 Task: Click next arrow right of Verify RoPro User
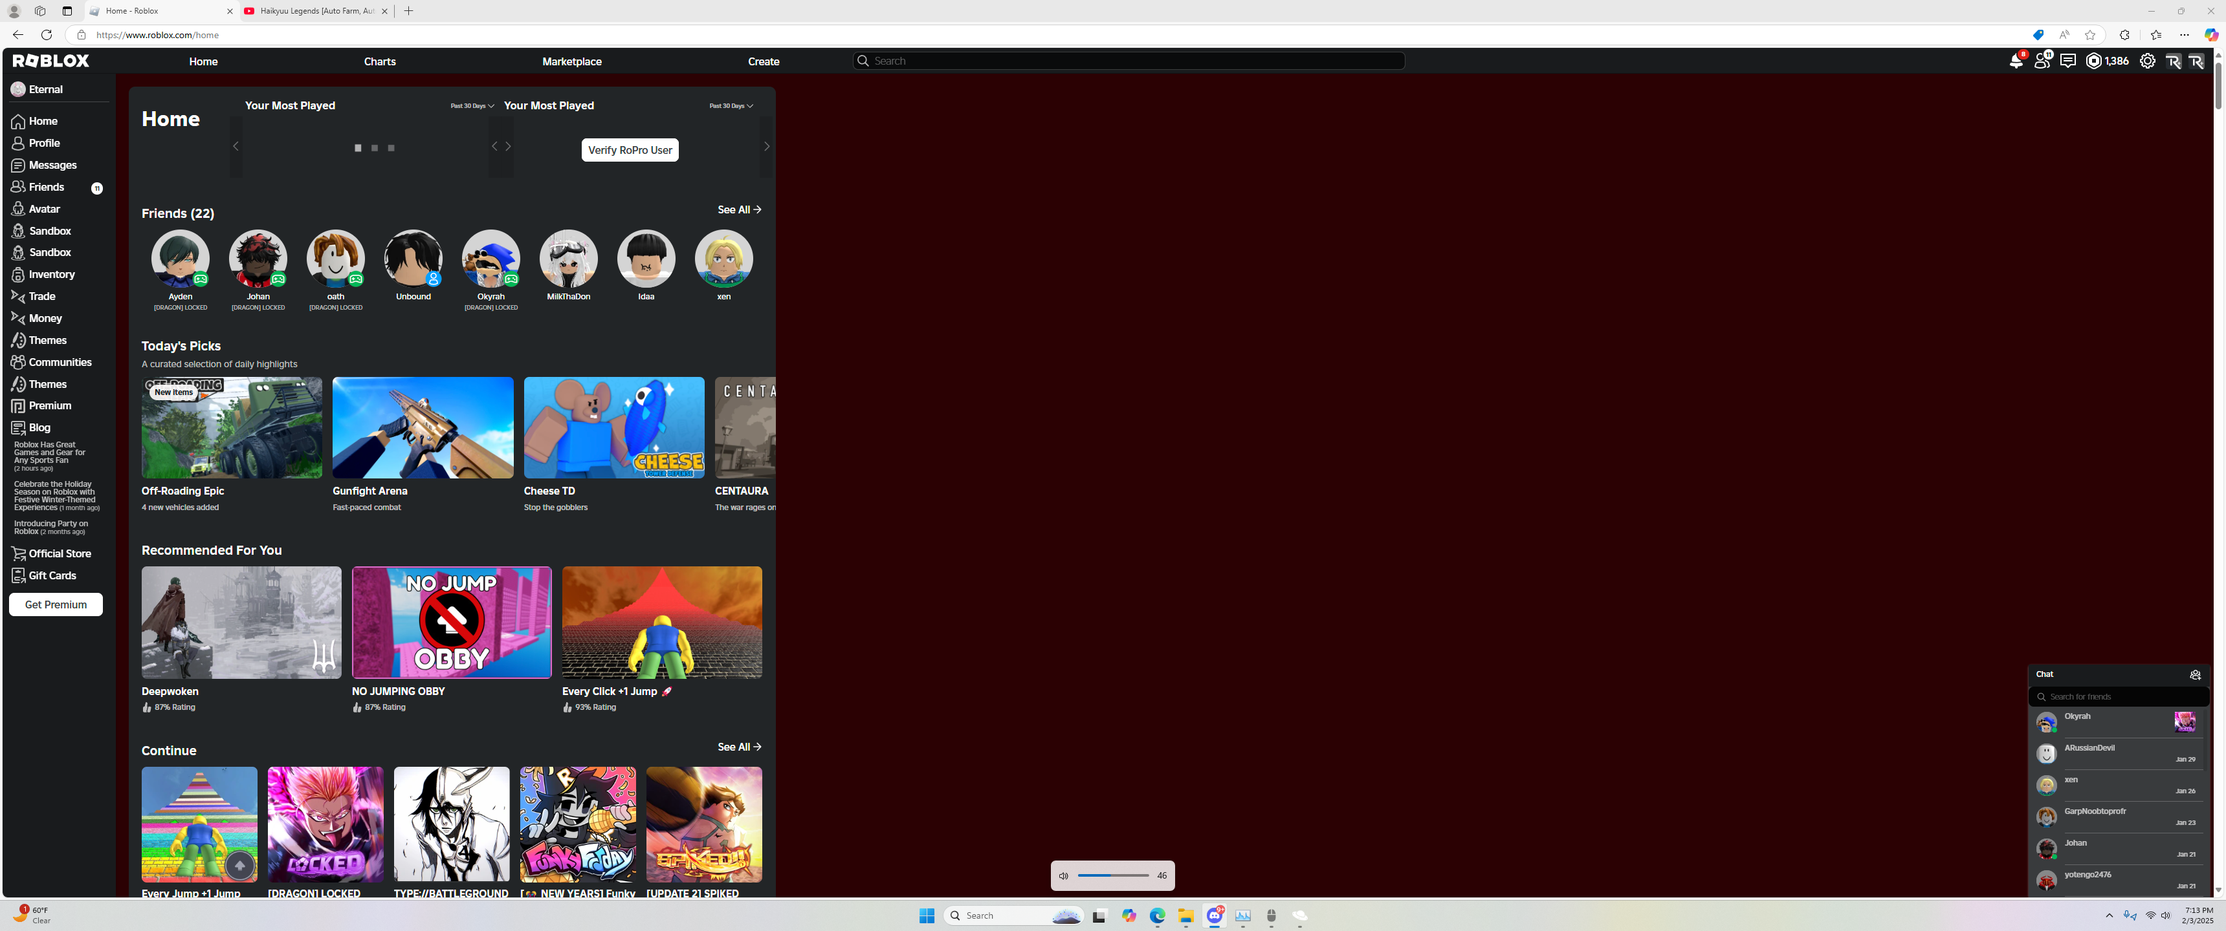tap(767, 147)
